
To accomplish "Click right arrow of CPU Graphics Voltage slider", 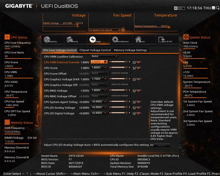I will click(130, 79).
